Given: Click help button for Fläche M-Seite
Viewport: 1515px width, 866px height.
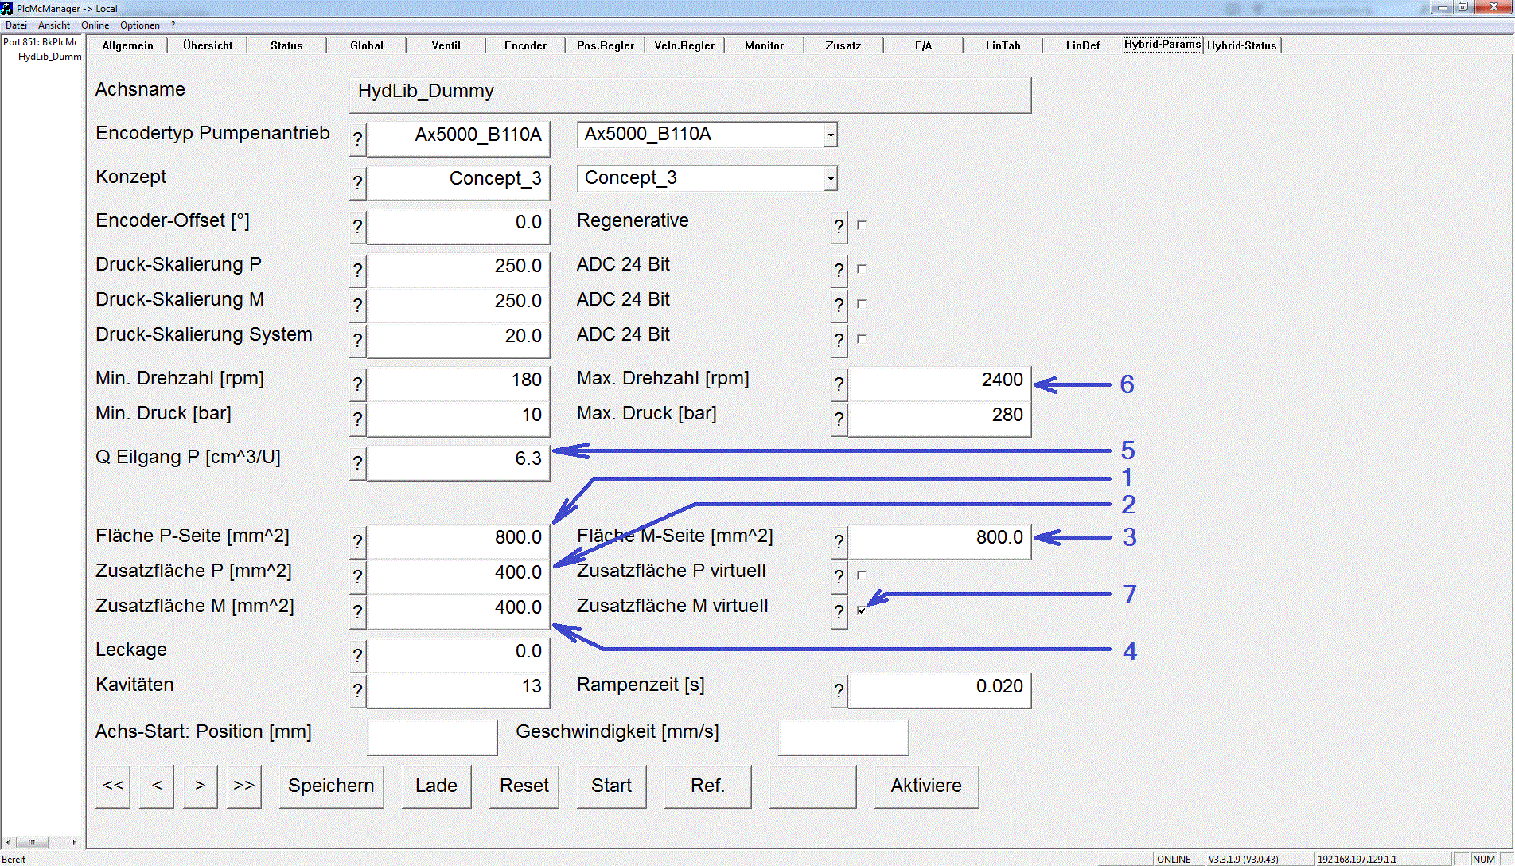Looking at the screenshot, I should pos(839,542).
